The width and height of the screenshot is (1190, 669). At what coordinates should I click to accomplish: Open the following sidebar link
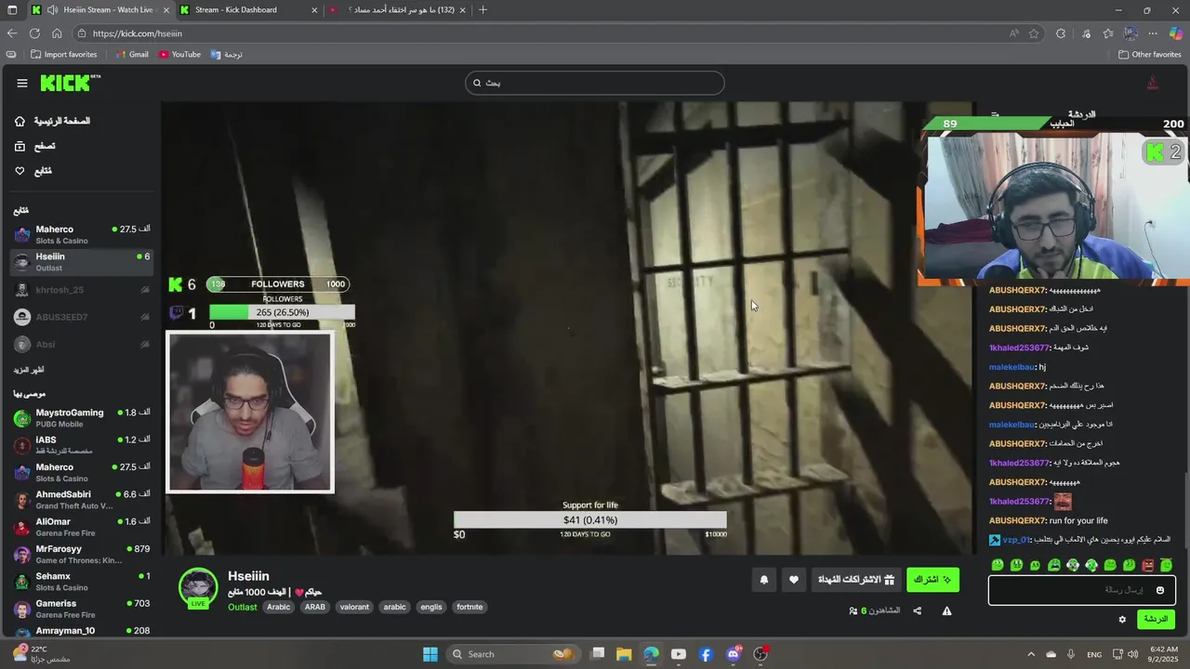(33, 171)
